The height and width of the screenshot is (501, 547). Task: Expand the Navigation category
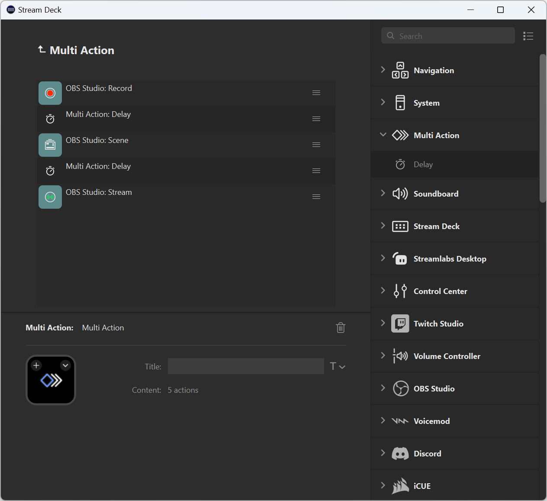point(383,70)
